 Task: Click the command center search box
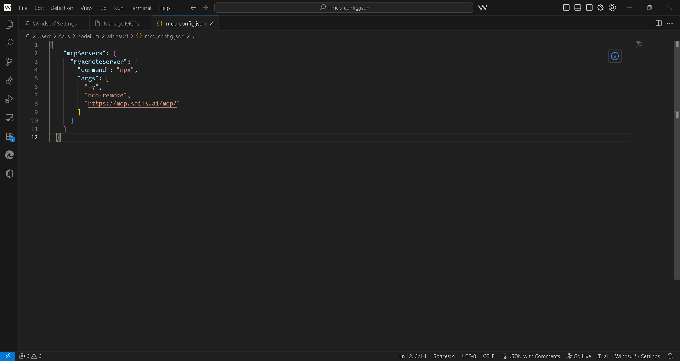[x=344, y=8]
